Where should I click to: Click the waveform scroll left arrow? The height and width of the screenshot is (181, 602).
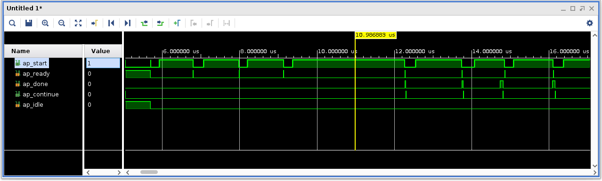[x=128, y=173]
